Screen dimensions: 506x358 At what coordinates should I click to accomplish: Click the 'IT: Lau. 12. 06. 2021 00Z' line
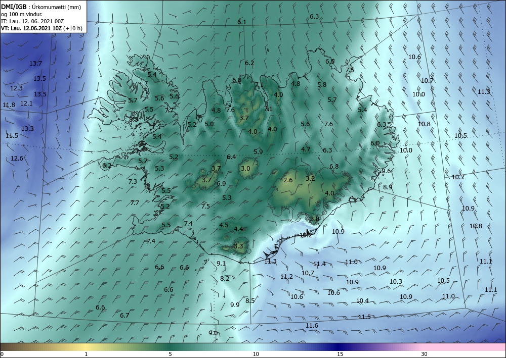(32, 21)
